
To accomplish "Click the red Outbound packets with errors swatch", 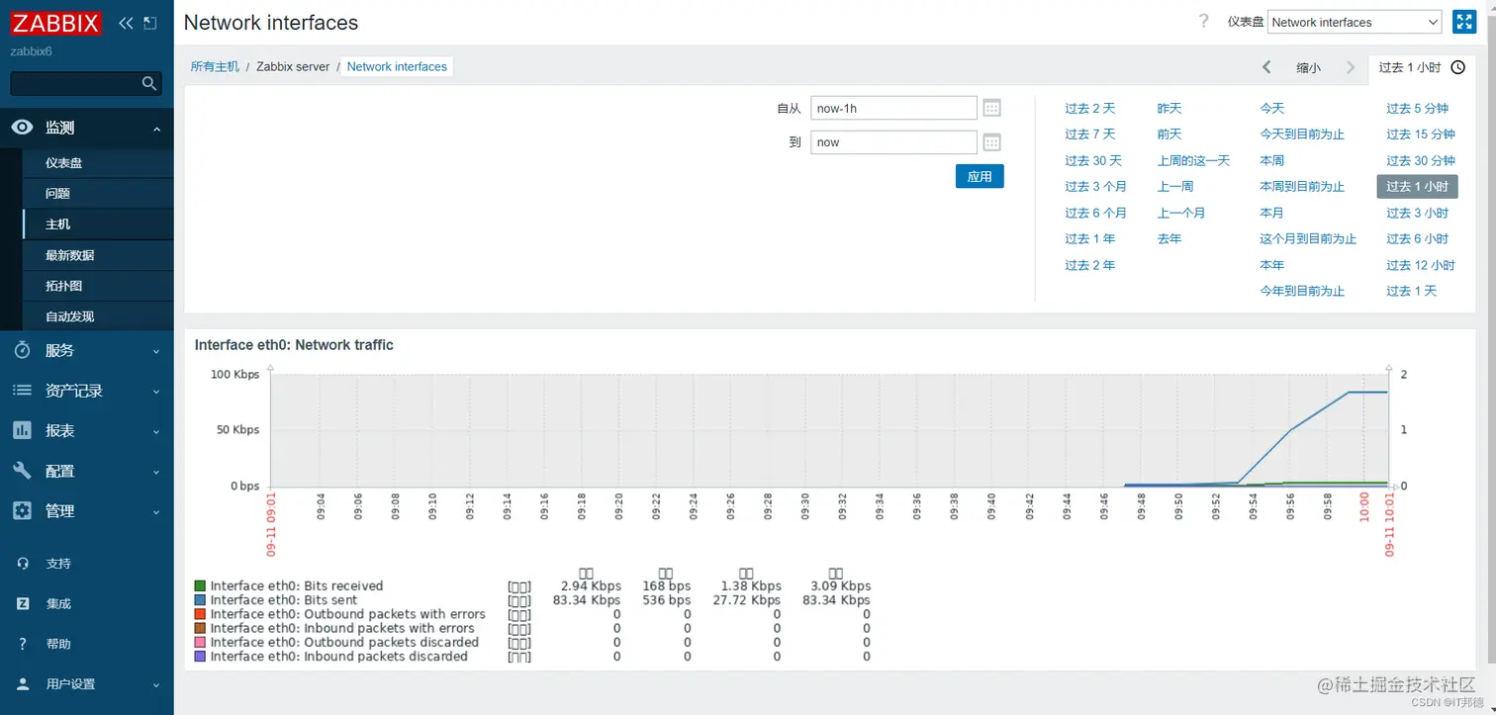I will (200, 614).
